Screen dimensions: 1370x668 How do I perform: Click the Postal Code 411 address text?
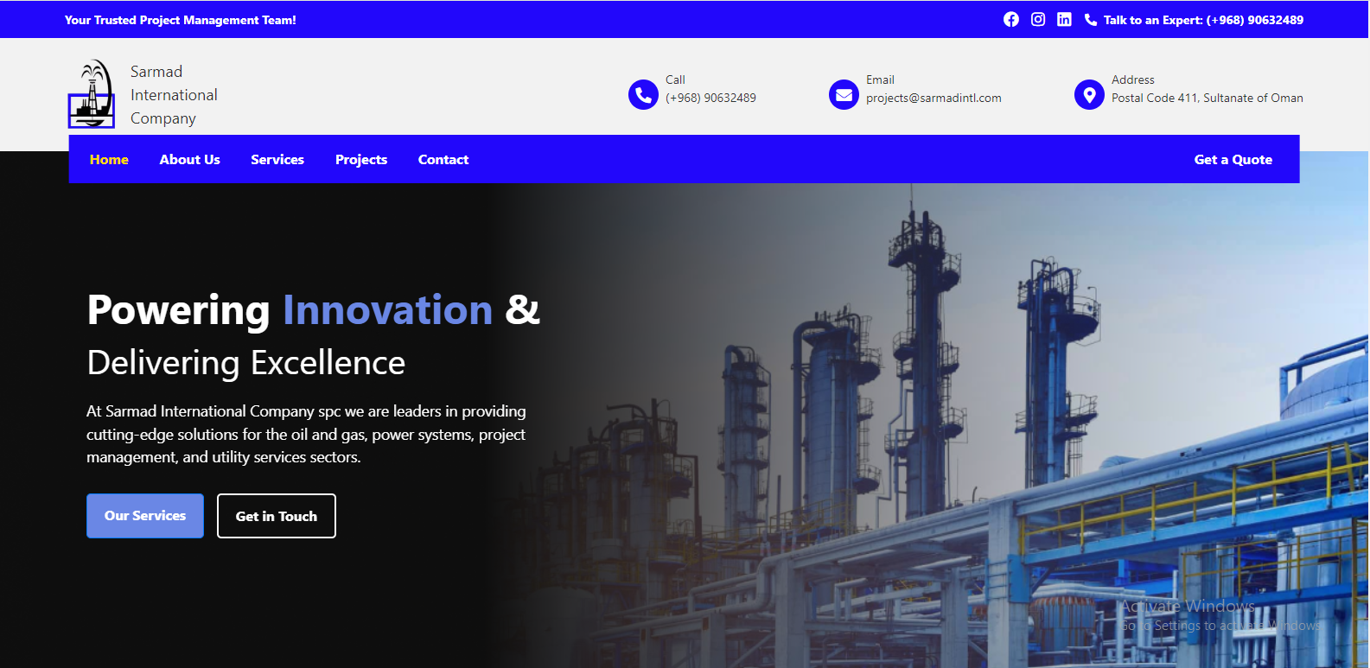pyautogui.click(x=1208, y=98)
